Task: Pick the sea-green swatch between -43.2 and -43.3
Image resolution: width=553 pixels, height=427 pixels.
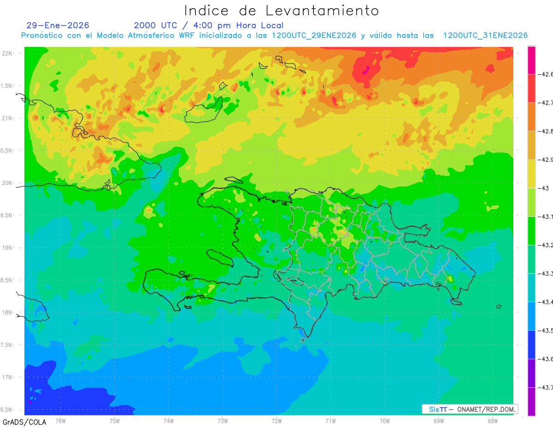Action: 531,259
